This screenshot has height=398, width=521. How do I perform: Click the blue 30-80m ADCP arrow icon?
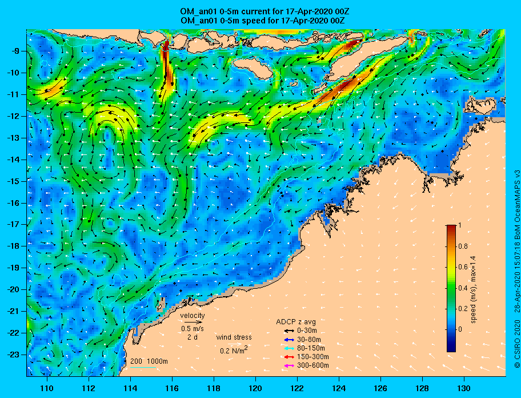point(290,340)
